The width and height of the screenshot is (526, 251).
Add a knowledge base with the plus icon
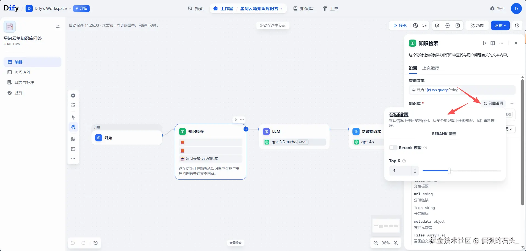pyautogui.click(x=512, y=103)
